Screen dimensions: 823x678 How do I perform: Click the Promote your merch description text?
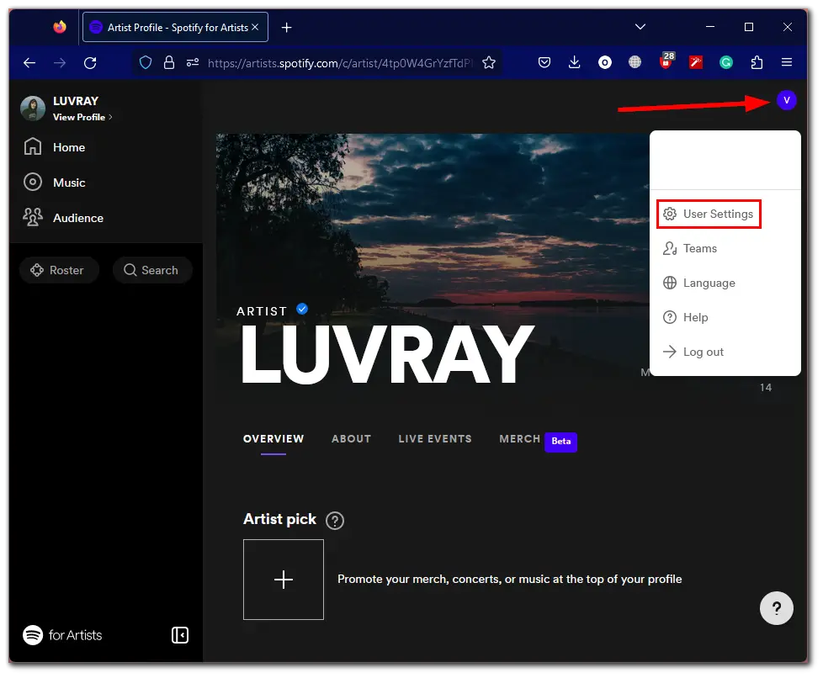point(510,580)
